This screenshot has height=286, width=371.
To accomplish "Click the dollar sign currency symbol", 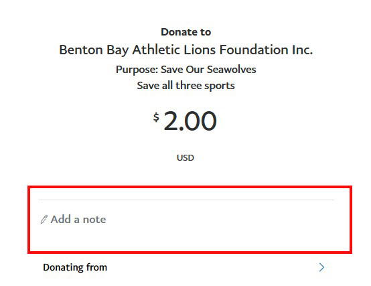I will click(x=156, y=117).
